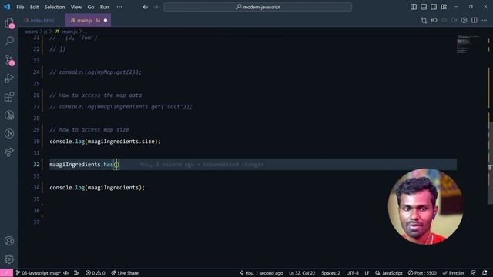Click the presenter webcam circle
This screenshot has height=277, width=493.
(425, 207)
